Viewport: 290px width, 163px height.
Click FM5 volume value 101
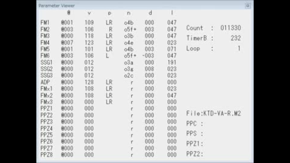(89, 49)
